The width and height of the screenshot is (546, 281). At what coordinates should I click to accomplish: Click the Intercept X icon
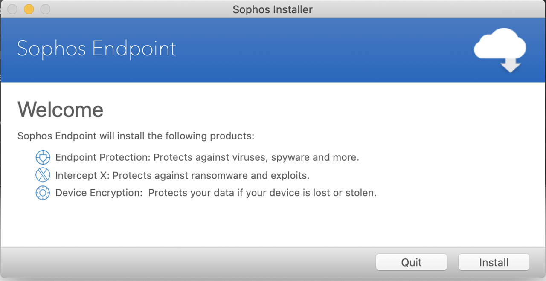coord(43,175)
